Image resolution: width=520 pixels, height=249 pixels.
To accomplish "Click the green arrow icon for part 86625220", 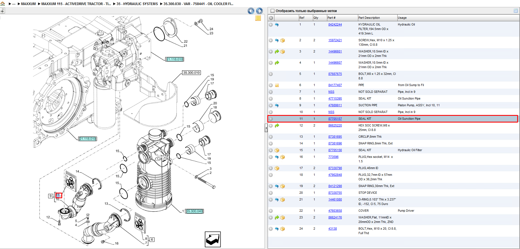I will click(x=277, y=126).
